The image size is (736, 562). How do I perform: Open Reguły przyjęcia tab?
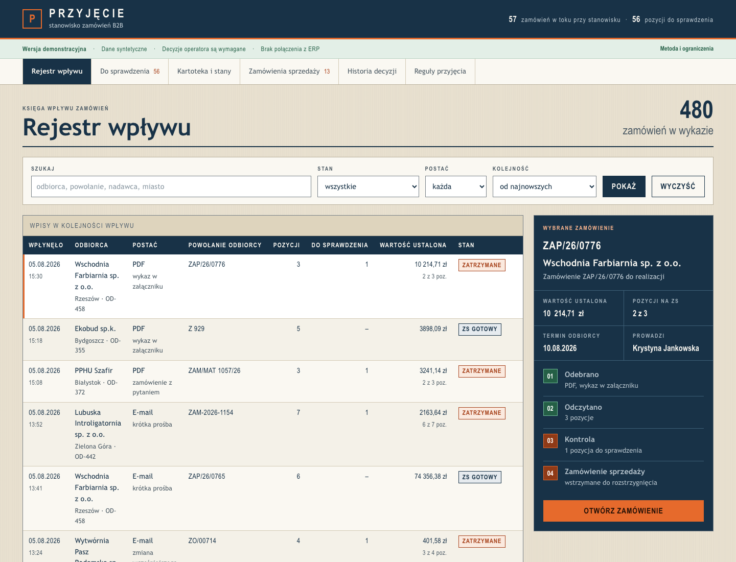[440, 71]
